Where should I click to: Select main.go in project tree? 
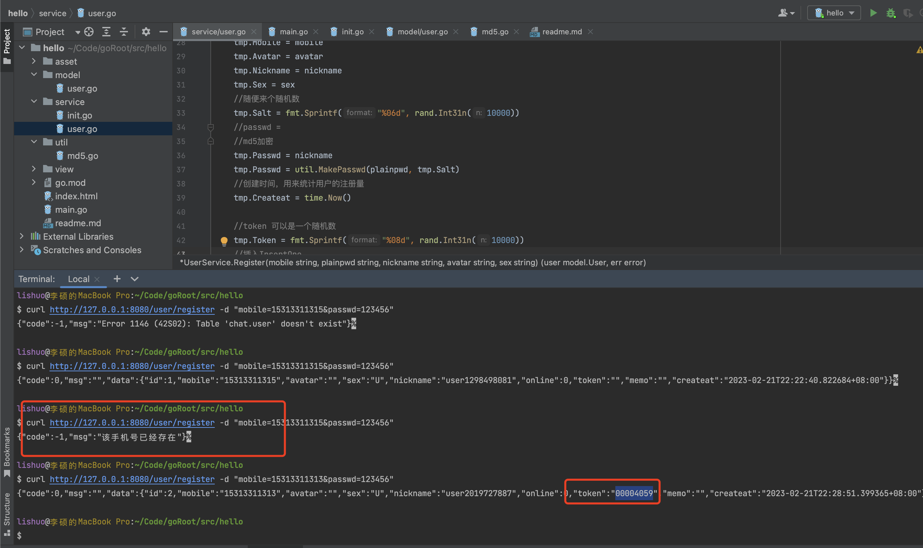[x=71, y=209]
